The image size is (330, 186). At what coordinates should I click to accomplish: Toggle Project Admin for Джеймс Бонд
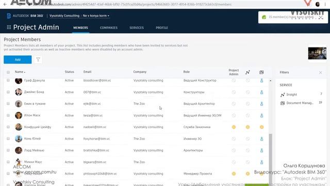tap(234, 92)
